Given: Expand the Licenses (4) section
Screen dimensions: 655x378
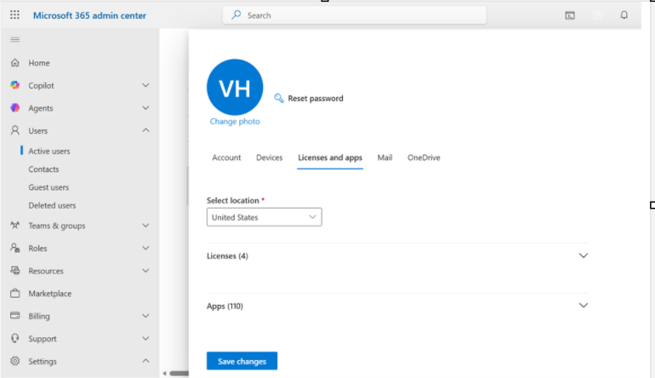Looking at the screenshot, I should click(584, 255).
